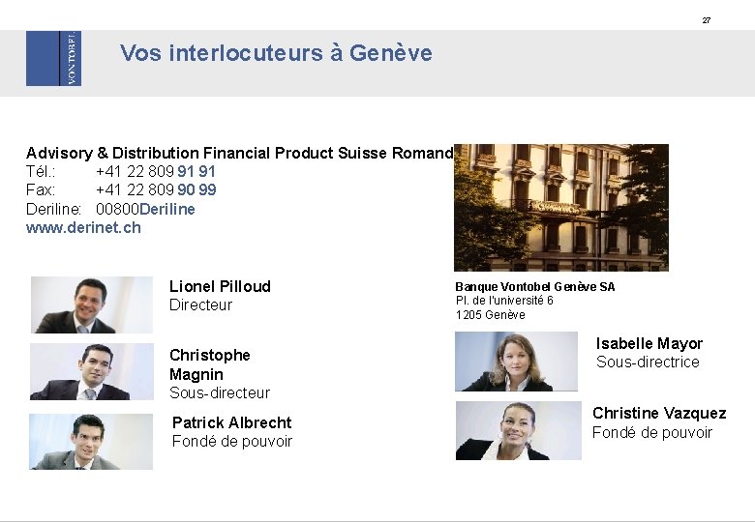Open the www.derinet.ch link

click(x=83, y=227)
